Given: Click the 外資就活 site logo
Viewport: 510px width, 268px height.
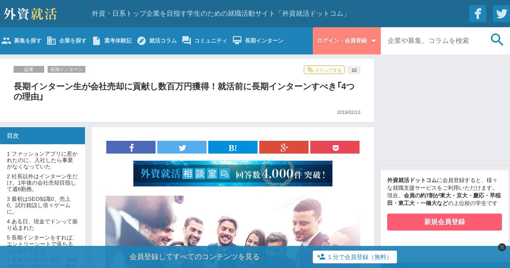Looking at the screenshot, I should (30, 14).
